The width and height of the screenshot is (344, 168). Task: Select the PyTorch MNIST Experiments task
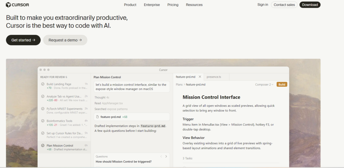point(64,110)
